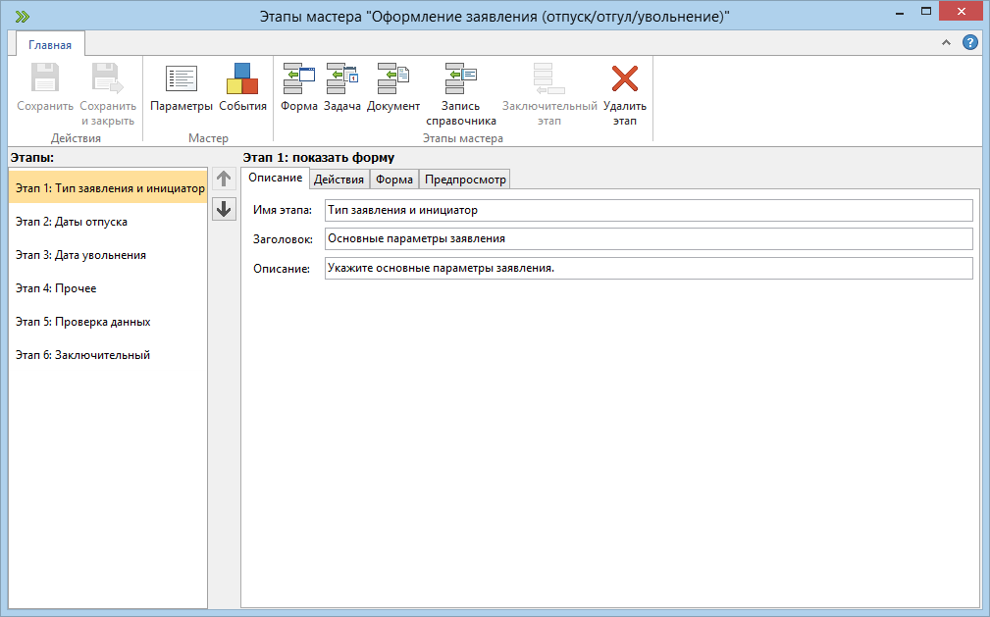Add a Форма stage
This screenshot has height=617, width=990.
click(x=298, y=87)
